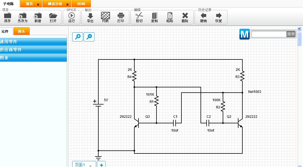Screen dimensions: 303x167
Task: Click the 5V value label
Action: (106, 100)
